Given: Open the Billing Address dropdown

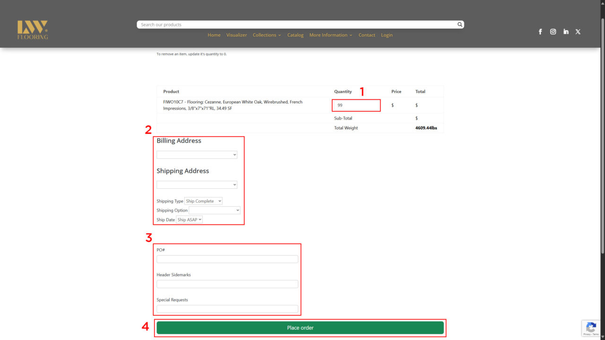Looking at the screenshot, I should click(x=197, y=154).
